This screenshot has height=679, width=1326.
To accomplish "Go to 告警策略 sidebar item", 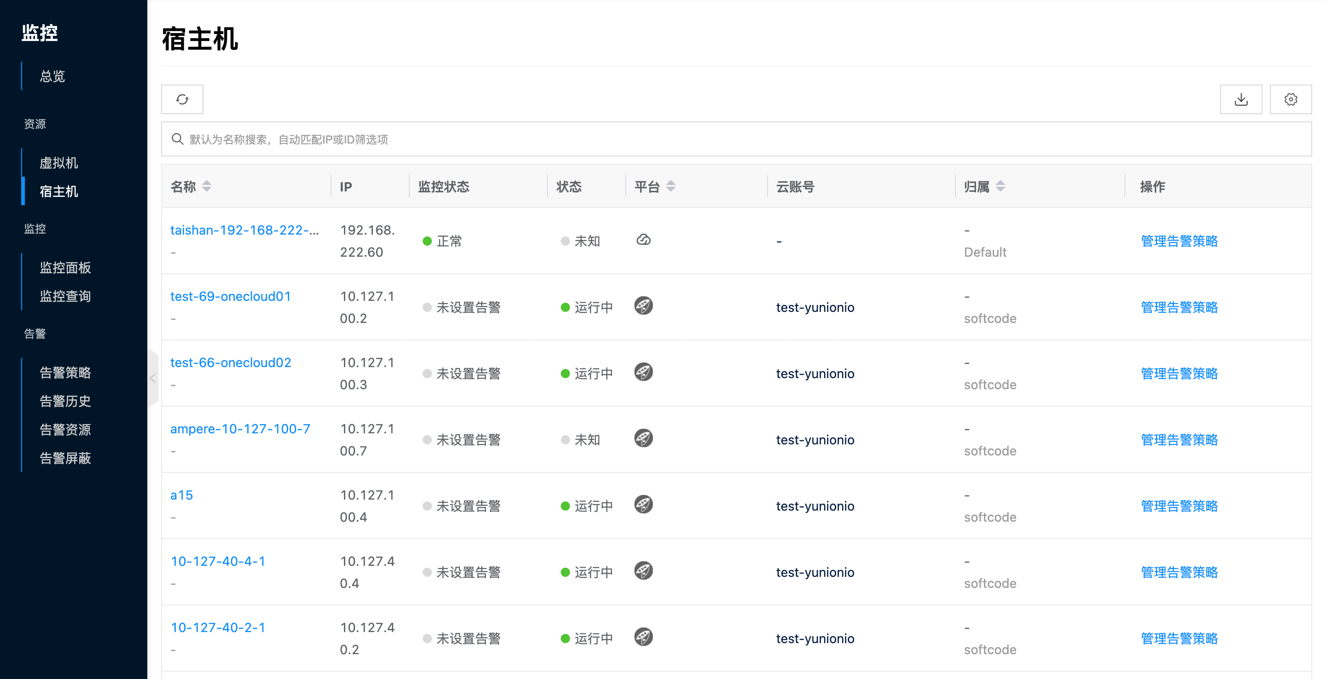I will click(65, 373).
